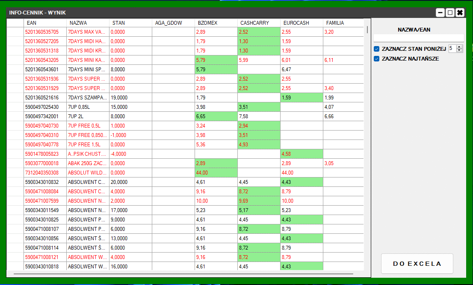The width and height of the screenshot is (473, 285).
Task: Select highlighted EUROCASH price 4,58 for A..PSIK
Action: (x=302, y=154)
